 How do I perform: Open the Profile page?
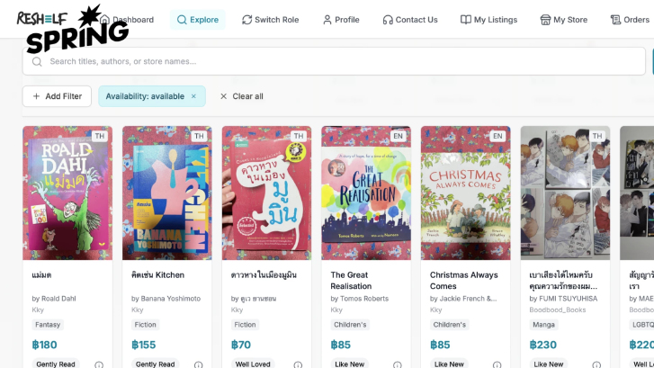coord(340,20)
